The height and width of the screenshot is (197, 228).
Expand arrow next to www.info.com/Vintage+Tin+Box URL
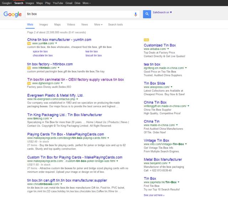186,144
